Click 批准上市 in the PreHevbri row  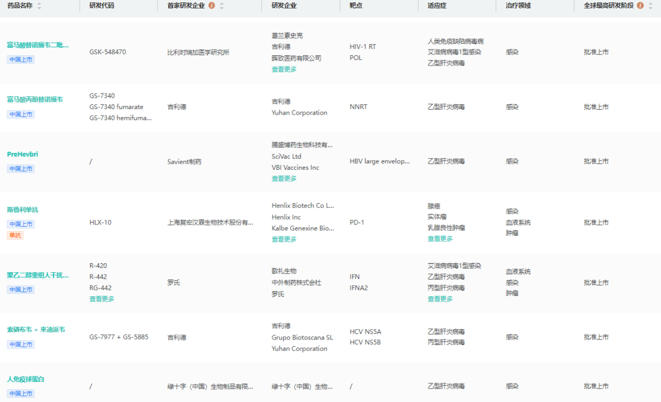click(596, 161)
